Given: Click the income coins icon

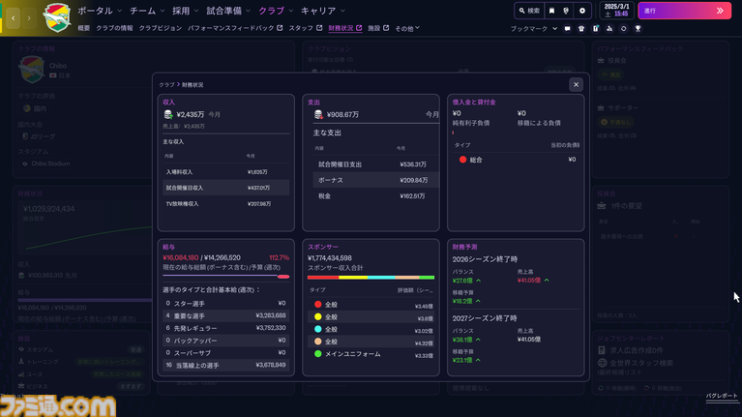Looking at the screenshot, I should [x=168, y=114].
